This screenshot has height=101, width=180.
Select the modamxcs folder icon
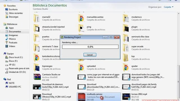pos(126,18)
